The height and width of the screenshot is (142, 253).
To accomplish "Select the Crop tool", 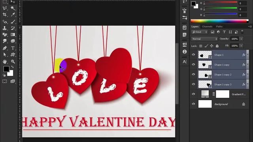I will pyautogui.click(x=5, y=15).
